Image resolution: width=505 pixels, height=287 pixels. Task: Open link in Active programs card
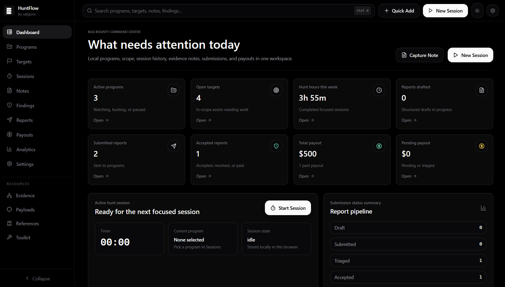tap(101, 120)
